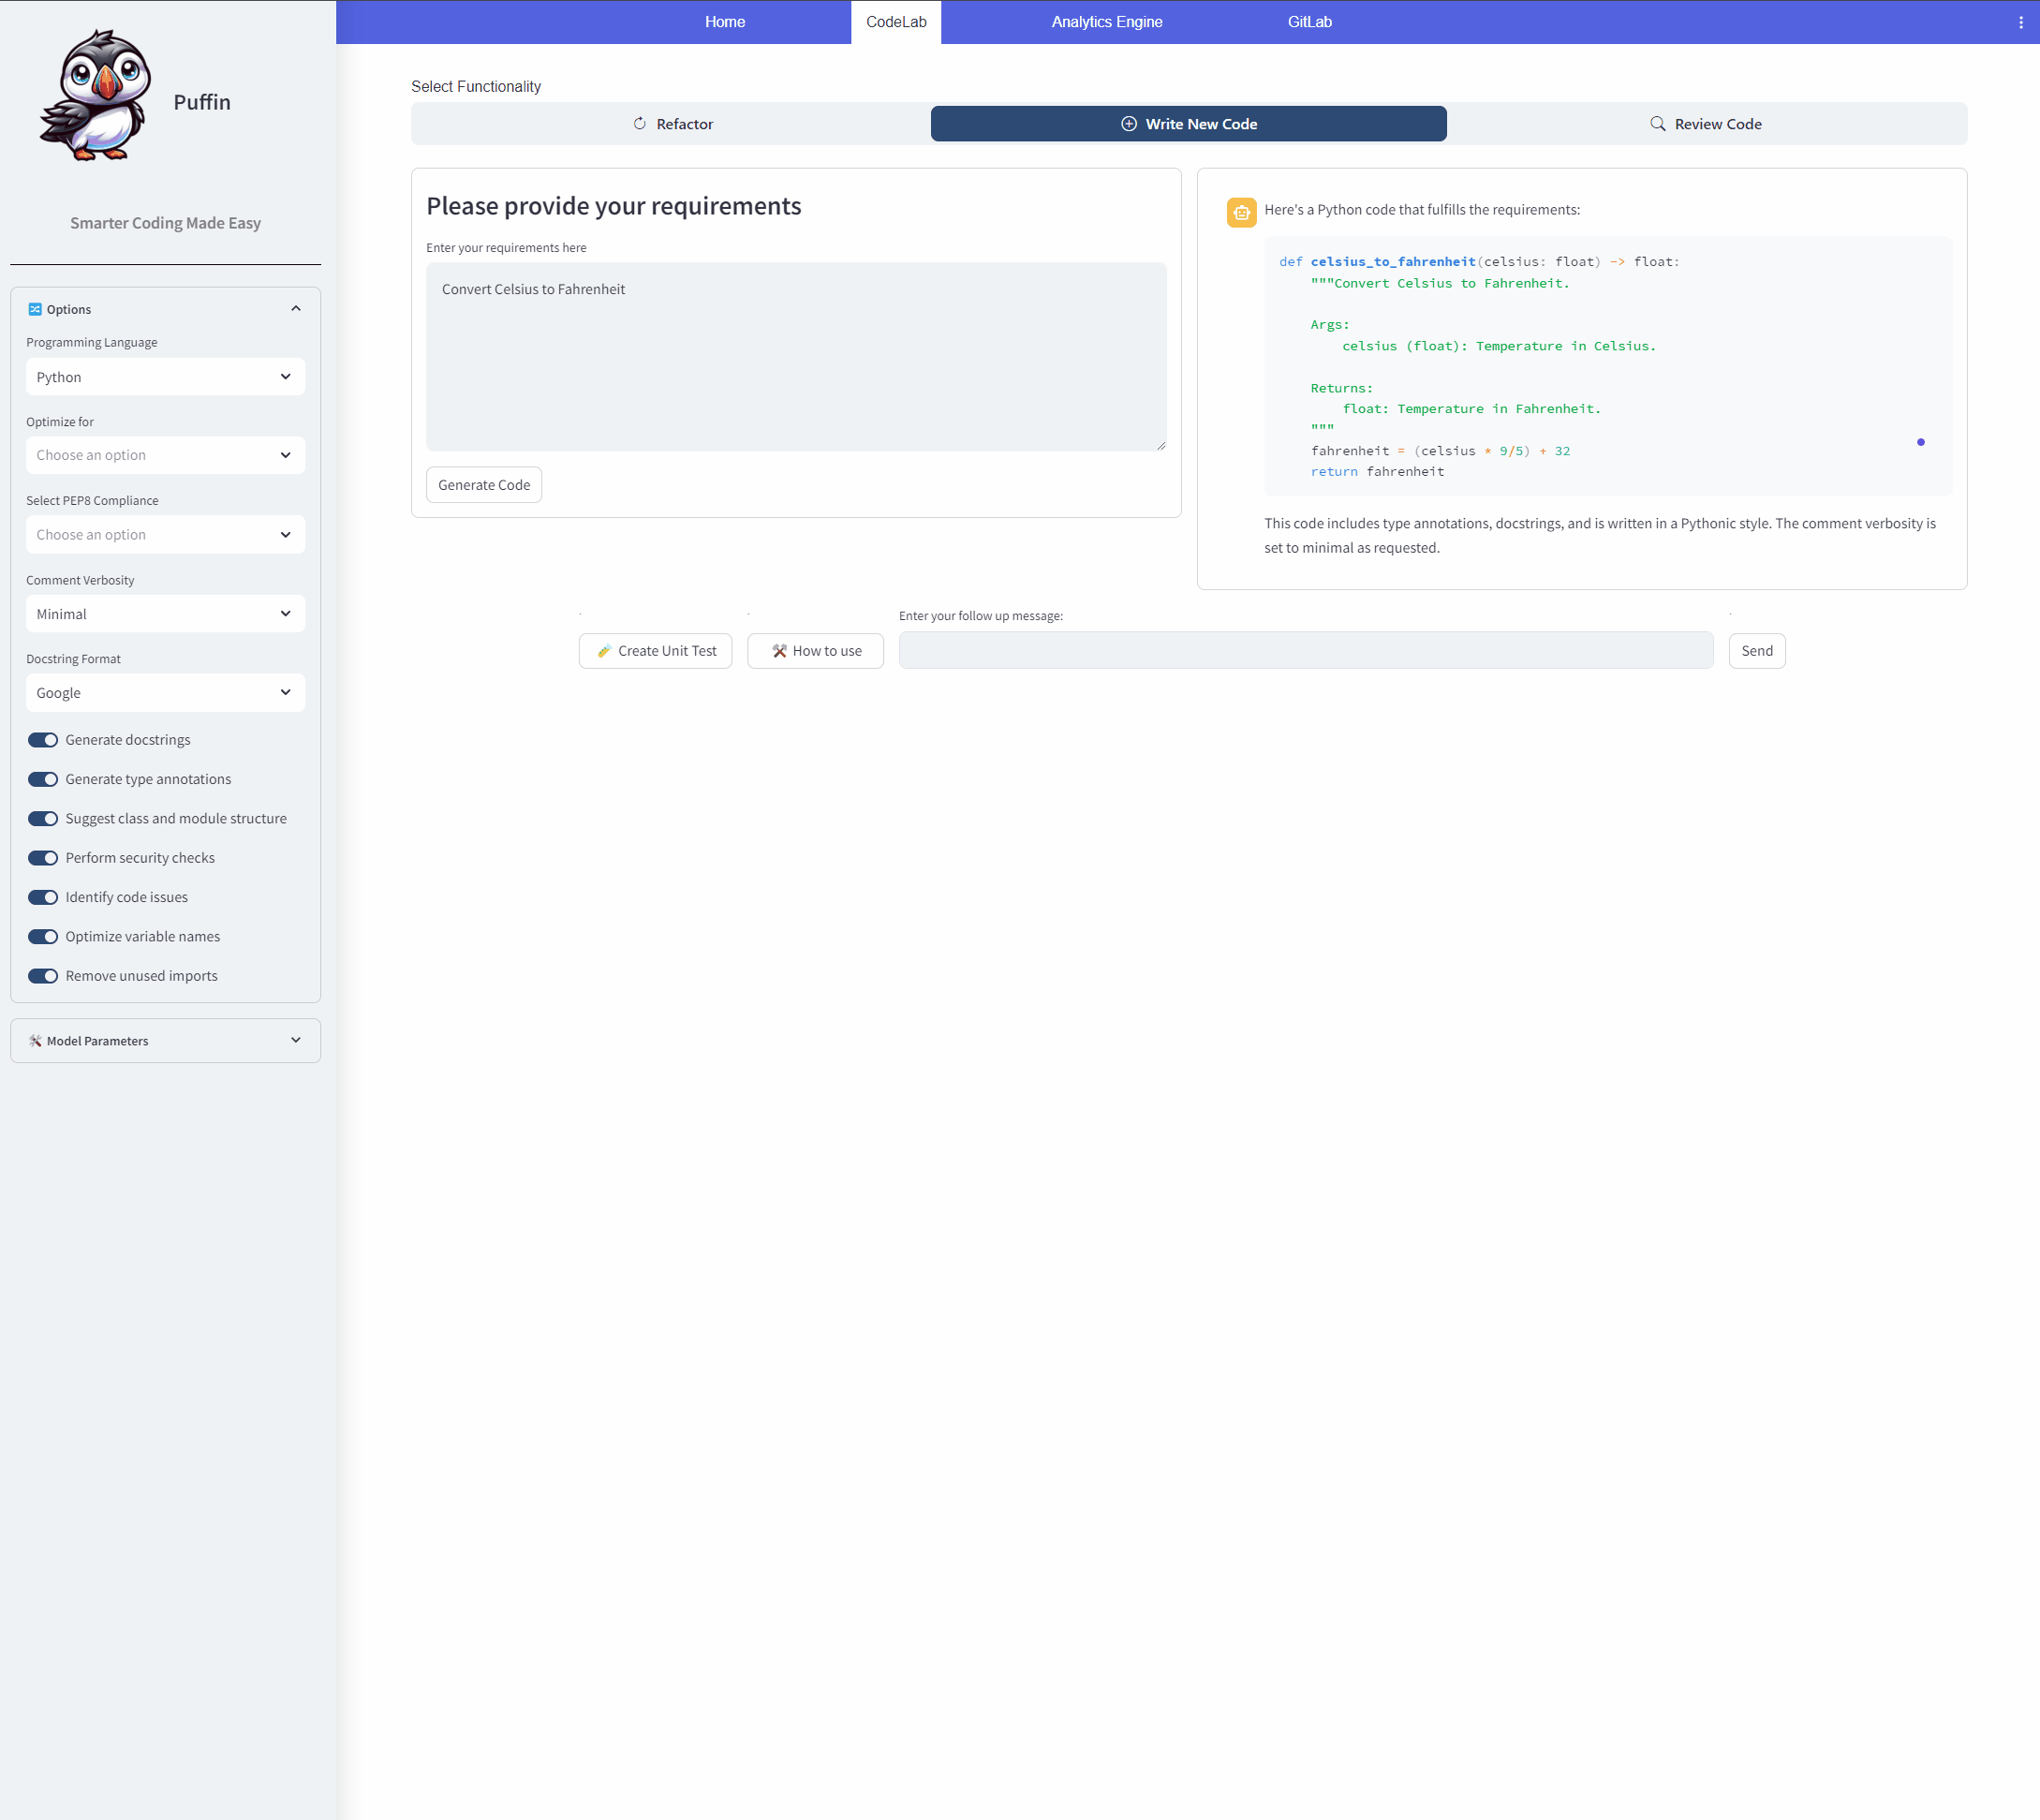Click the robot assistant avatar icon
This screenshot has height=1820, width=2040.
(1241, 212)
